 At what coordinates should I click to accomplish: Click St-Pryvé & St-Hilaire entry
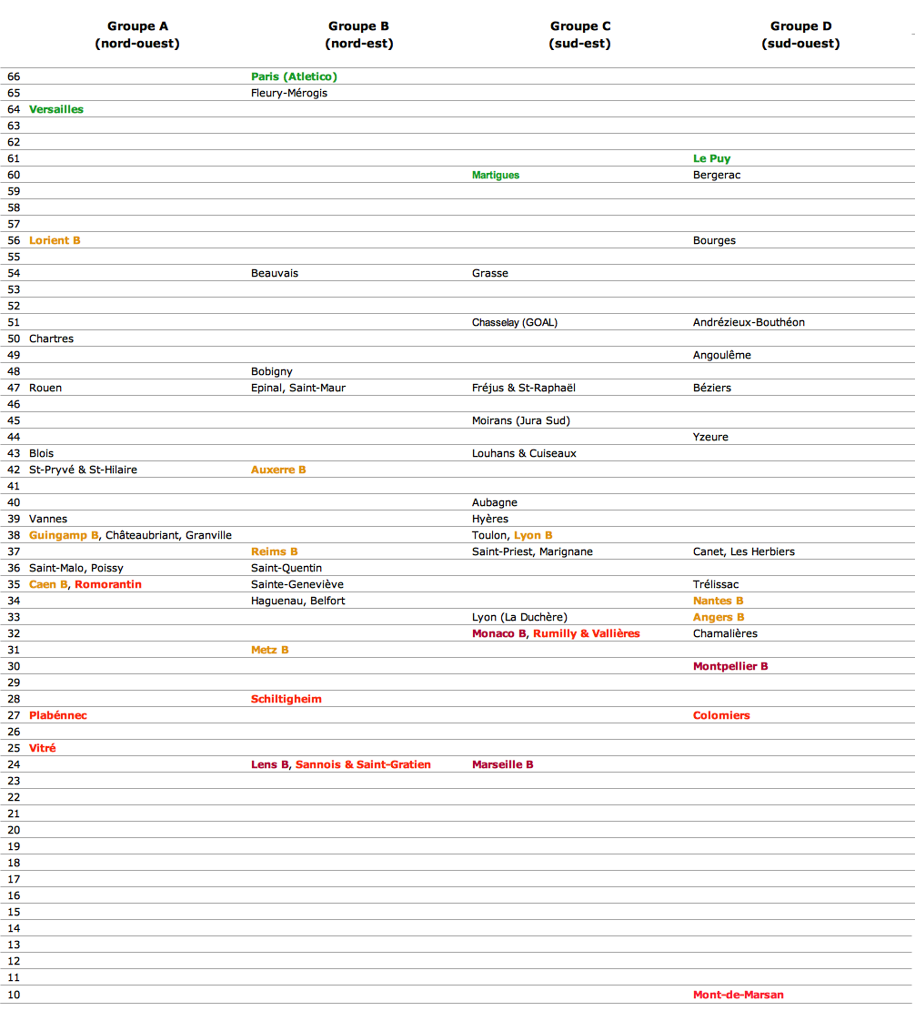[x=83, y=470]
